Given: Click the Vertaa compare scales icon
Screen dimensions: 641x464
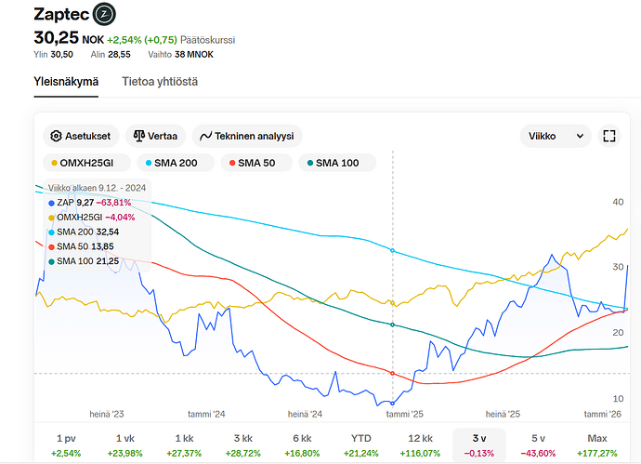Looking at the screenshot, I should click(139, 136).
